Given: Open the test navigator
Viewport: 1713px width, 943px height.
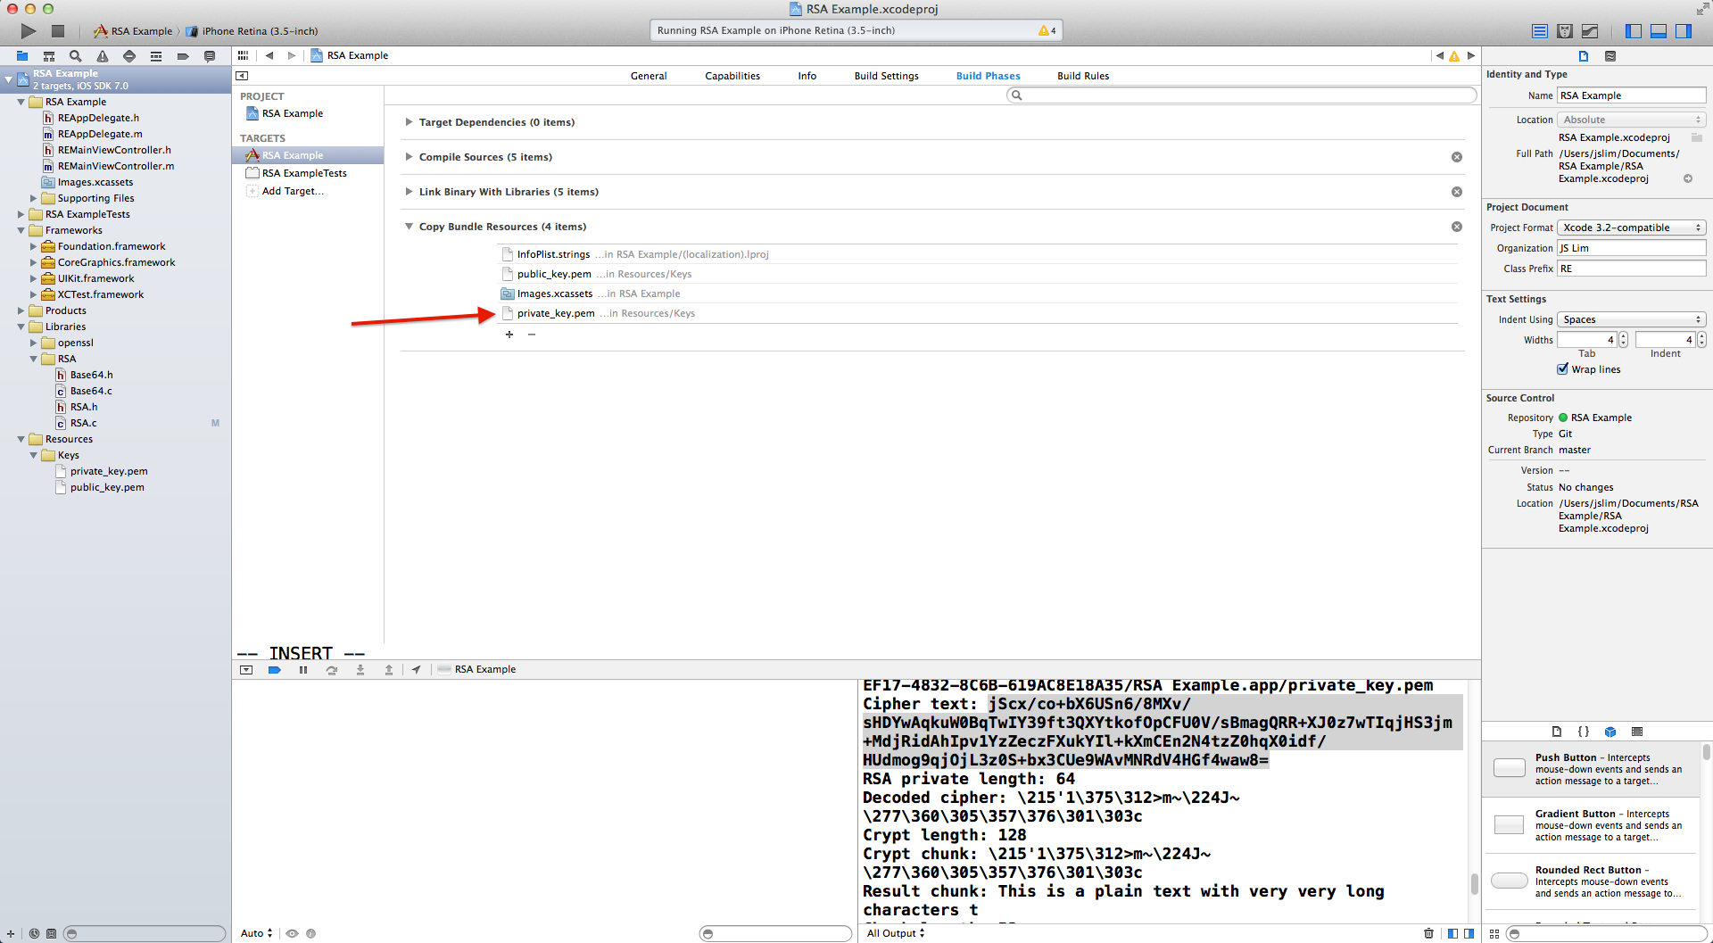Looking at the screenshot, I should 129,56.
